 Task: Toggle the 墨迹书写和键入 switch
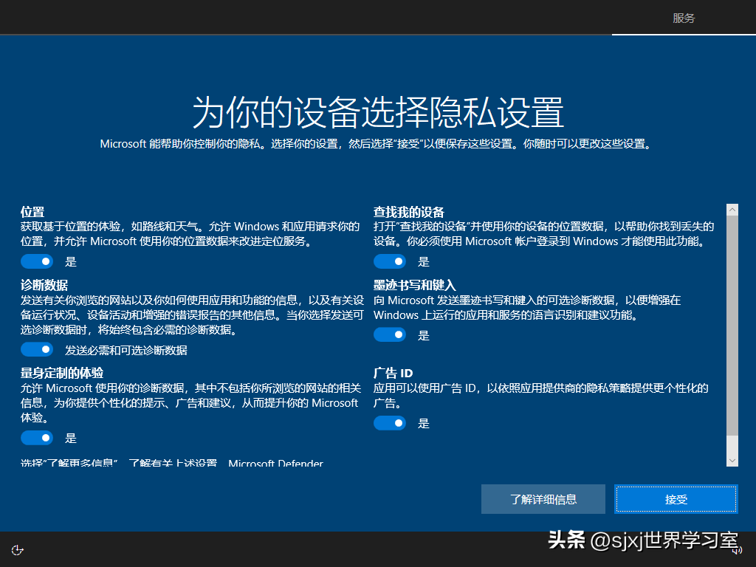(x=390, y=334)
